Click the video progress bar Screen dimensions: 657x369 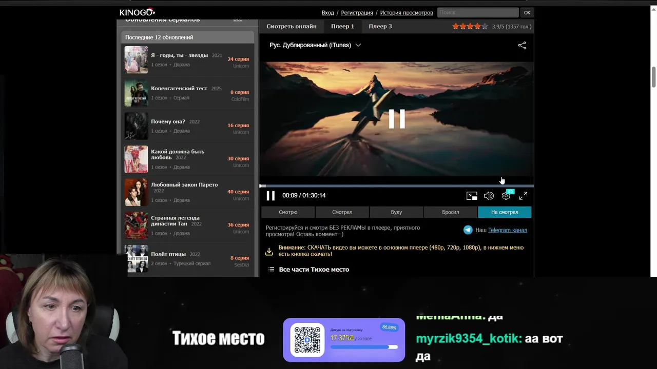(396, 186)
